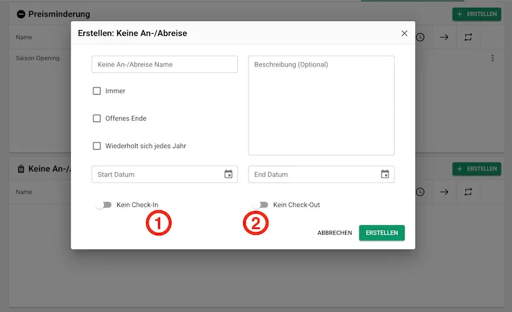Enable the Offenes Ende checkbox
The width and height of the screenshot is (512, 312).
click(97, 118)
